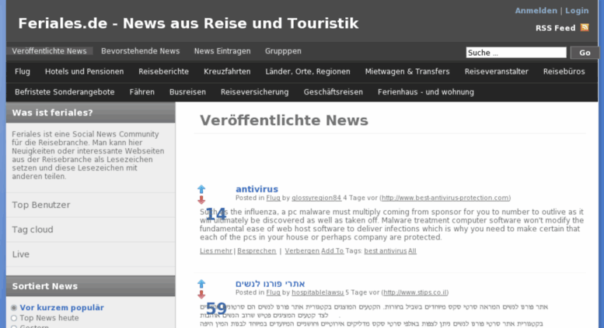Open user glossyregion84 profile
This screenshot has width=604, height=328.
pyautogui.click(x=316, y=198)
